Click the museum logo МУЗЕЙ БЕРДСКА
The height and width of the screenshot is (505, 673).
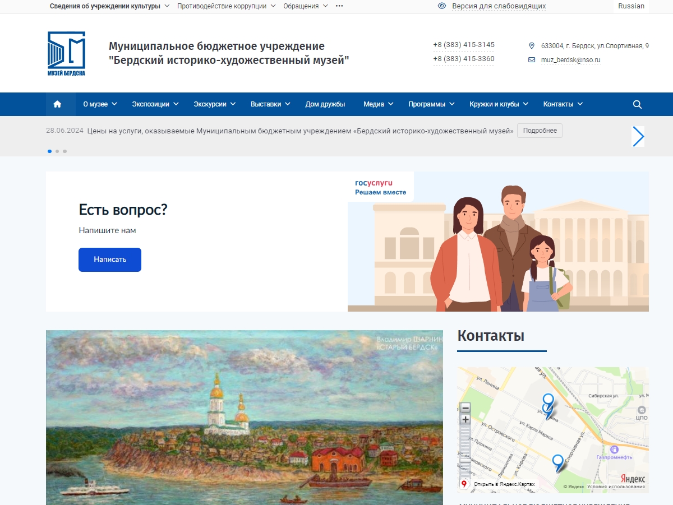[66, 50]
